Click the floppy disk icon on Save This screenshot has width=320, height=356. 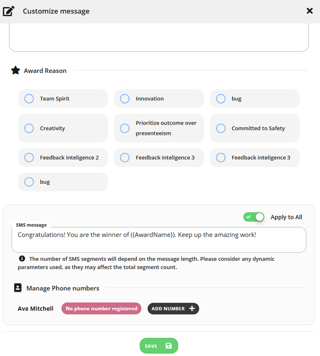pyautogui.click(x=169, y=346)
